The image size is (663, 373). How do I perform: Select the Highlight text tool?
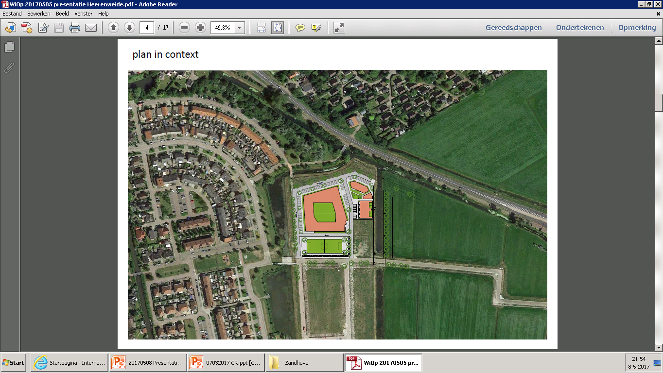pos(316,28)
